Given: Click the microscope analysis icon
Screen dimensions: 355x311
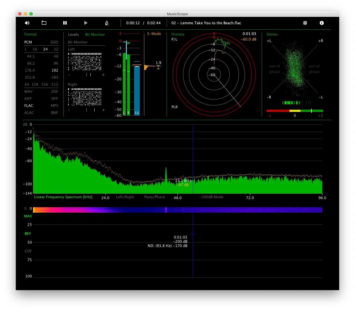Looking at the screenshot, I should point(107,23).
